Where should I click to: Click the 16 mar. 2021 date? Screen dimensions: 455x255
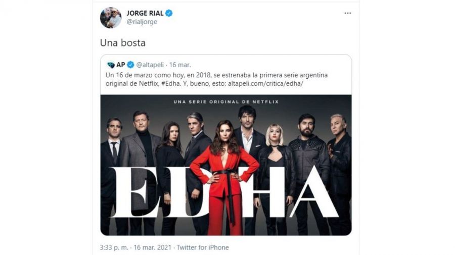point(153,247)
